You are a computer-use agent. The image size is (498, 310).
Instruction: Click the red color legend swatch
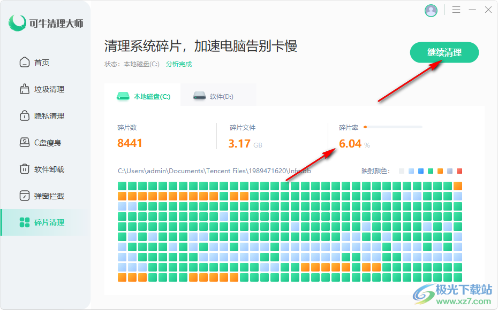coord(459,171)
